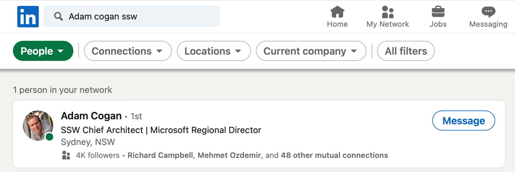Open the My Network people icon

(388, 12)
